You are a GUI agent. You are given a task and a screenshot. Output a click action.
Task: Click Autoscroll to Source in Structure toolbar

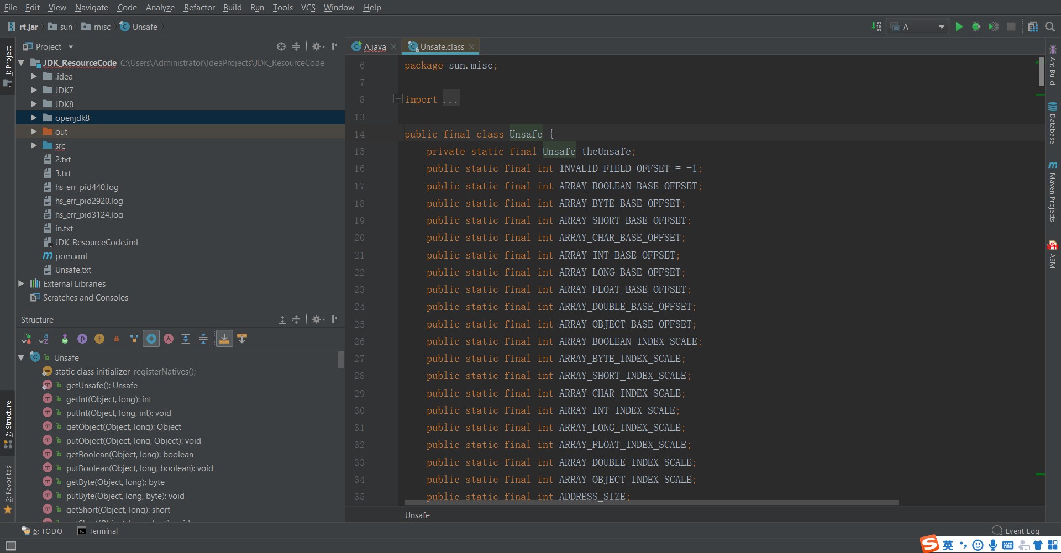(x=224, y=339)
